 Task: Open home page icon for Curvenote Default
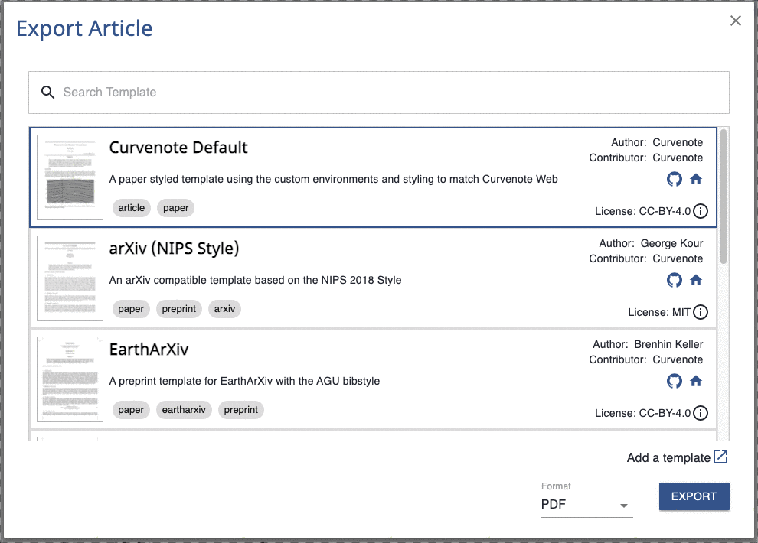(696, 179)
